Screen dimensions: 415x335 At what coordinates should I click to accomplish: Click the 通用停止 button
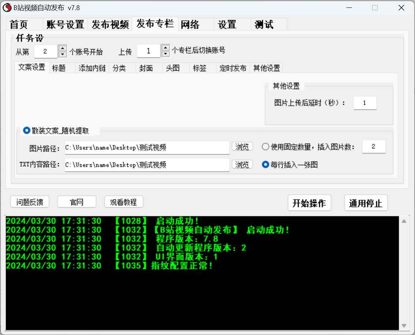[x=365, y=203]
